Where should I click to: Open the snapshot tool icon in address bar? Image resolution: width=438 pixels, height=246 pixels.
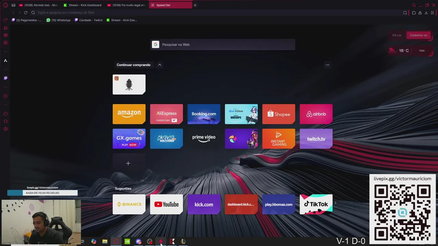[405, 13]
